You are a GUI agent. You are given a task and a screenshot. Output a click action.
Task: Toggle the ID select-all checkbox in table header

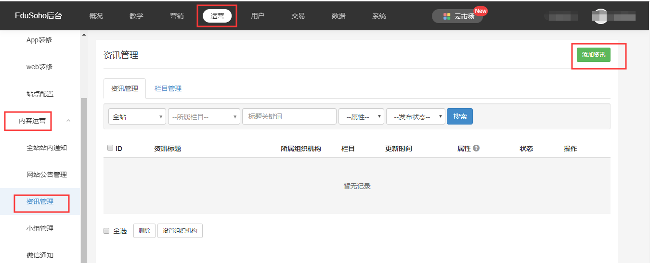[x=110, y=148]
